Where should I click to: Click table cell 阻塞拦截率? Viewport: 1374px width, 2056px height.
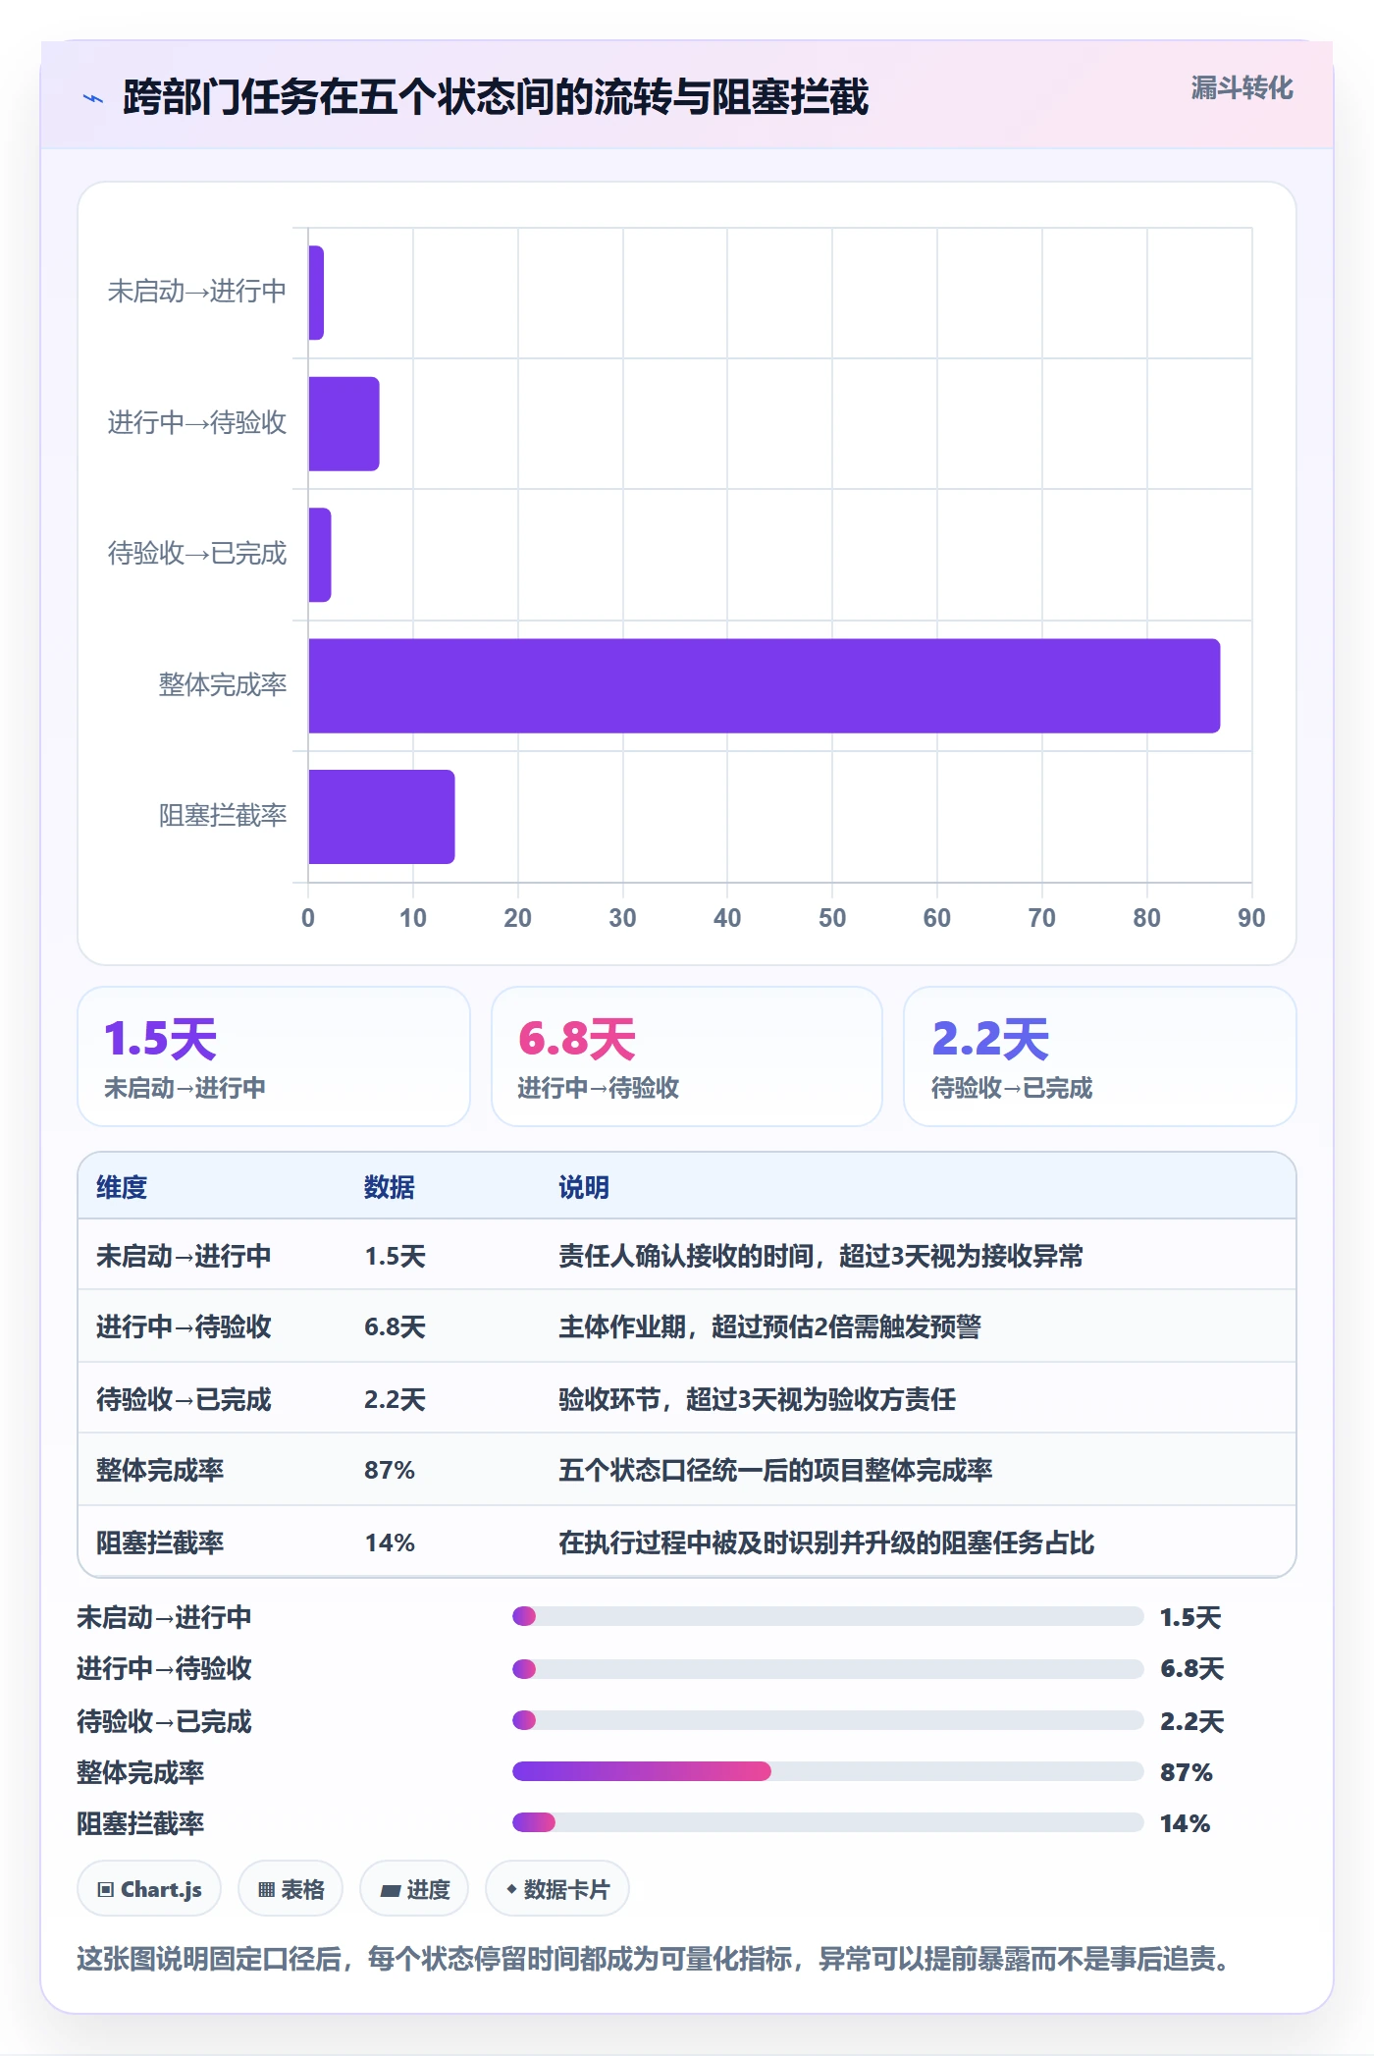160,1542
